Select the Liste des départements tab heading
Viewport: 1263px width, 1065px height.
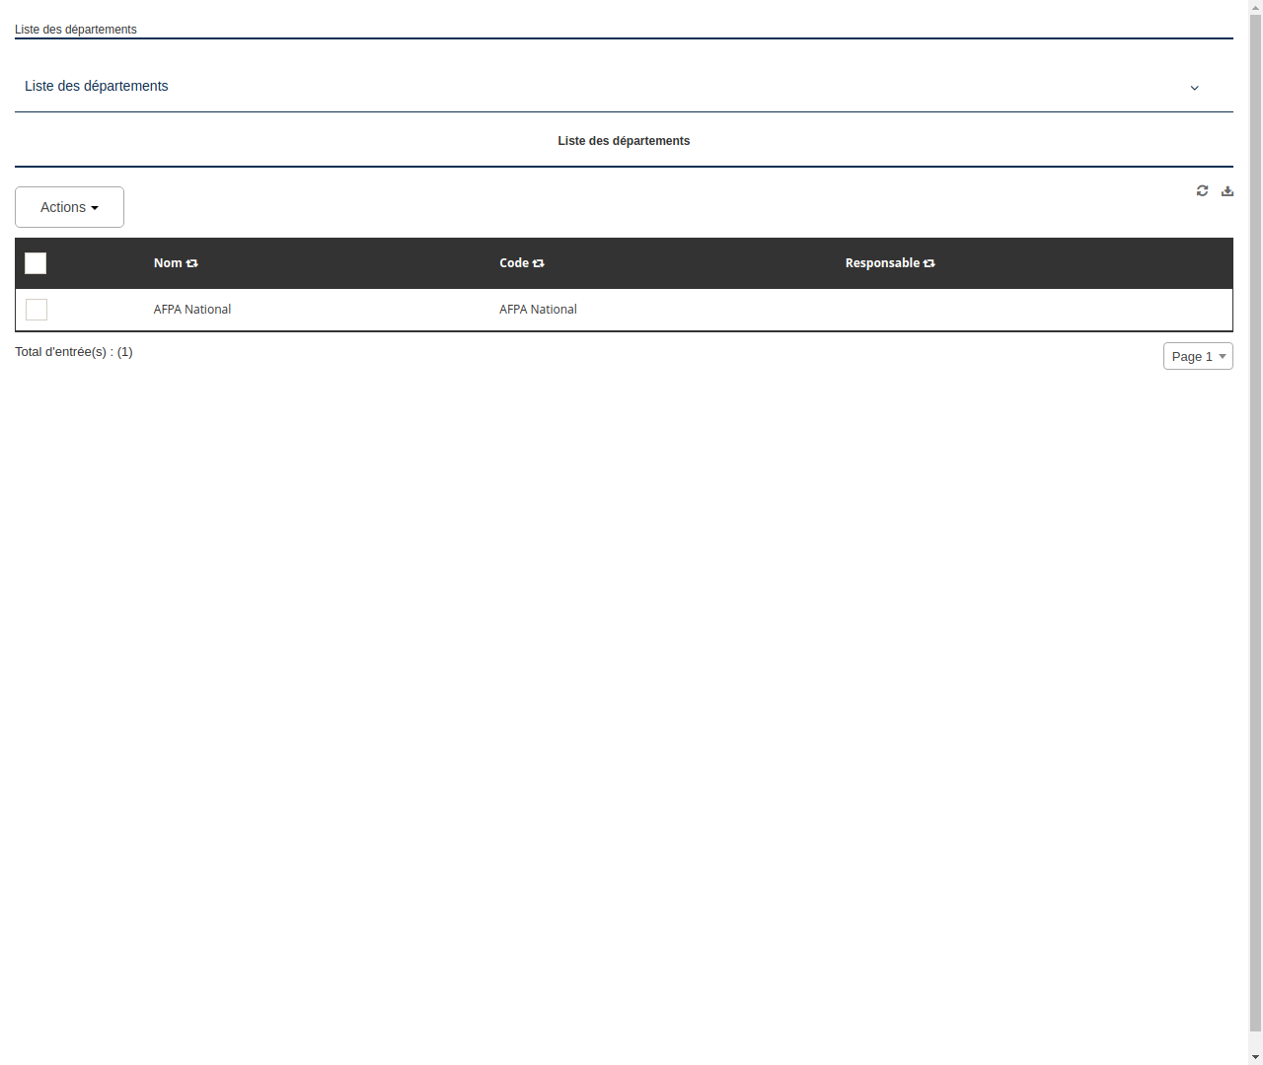click(624, 141)
